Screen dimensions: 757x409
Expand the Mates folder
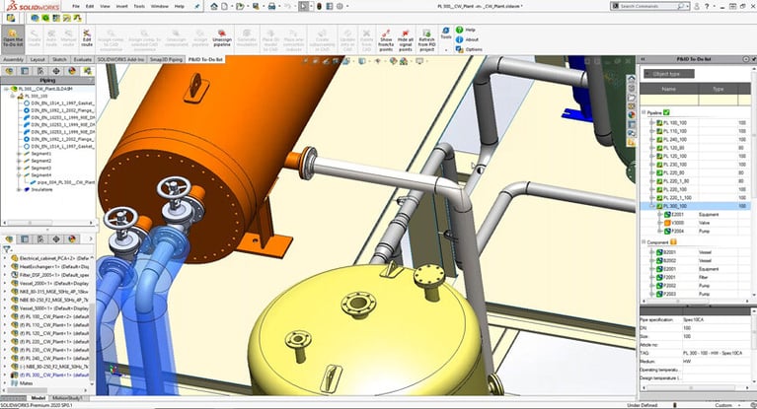pyautogui.click(x=5, y=383)
